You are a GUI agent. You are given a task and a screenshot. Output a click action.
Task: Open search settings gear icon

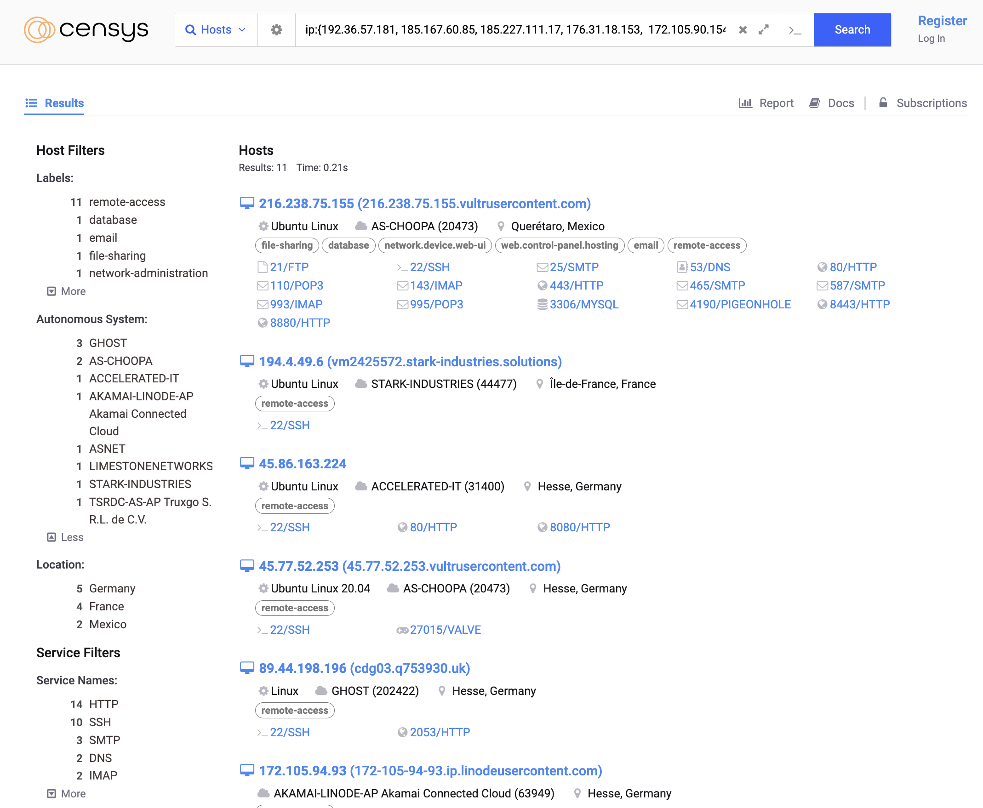[276, 30]
